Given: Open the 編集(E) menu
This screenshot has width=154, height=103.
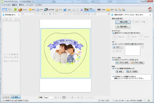Looking at the screenshot, I should pos(15,5).
